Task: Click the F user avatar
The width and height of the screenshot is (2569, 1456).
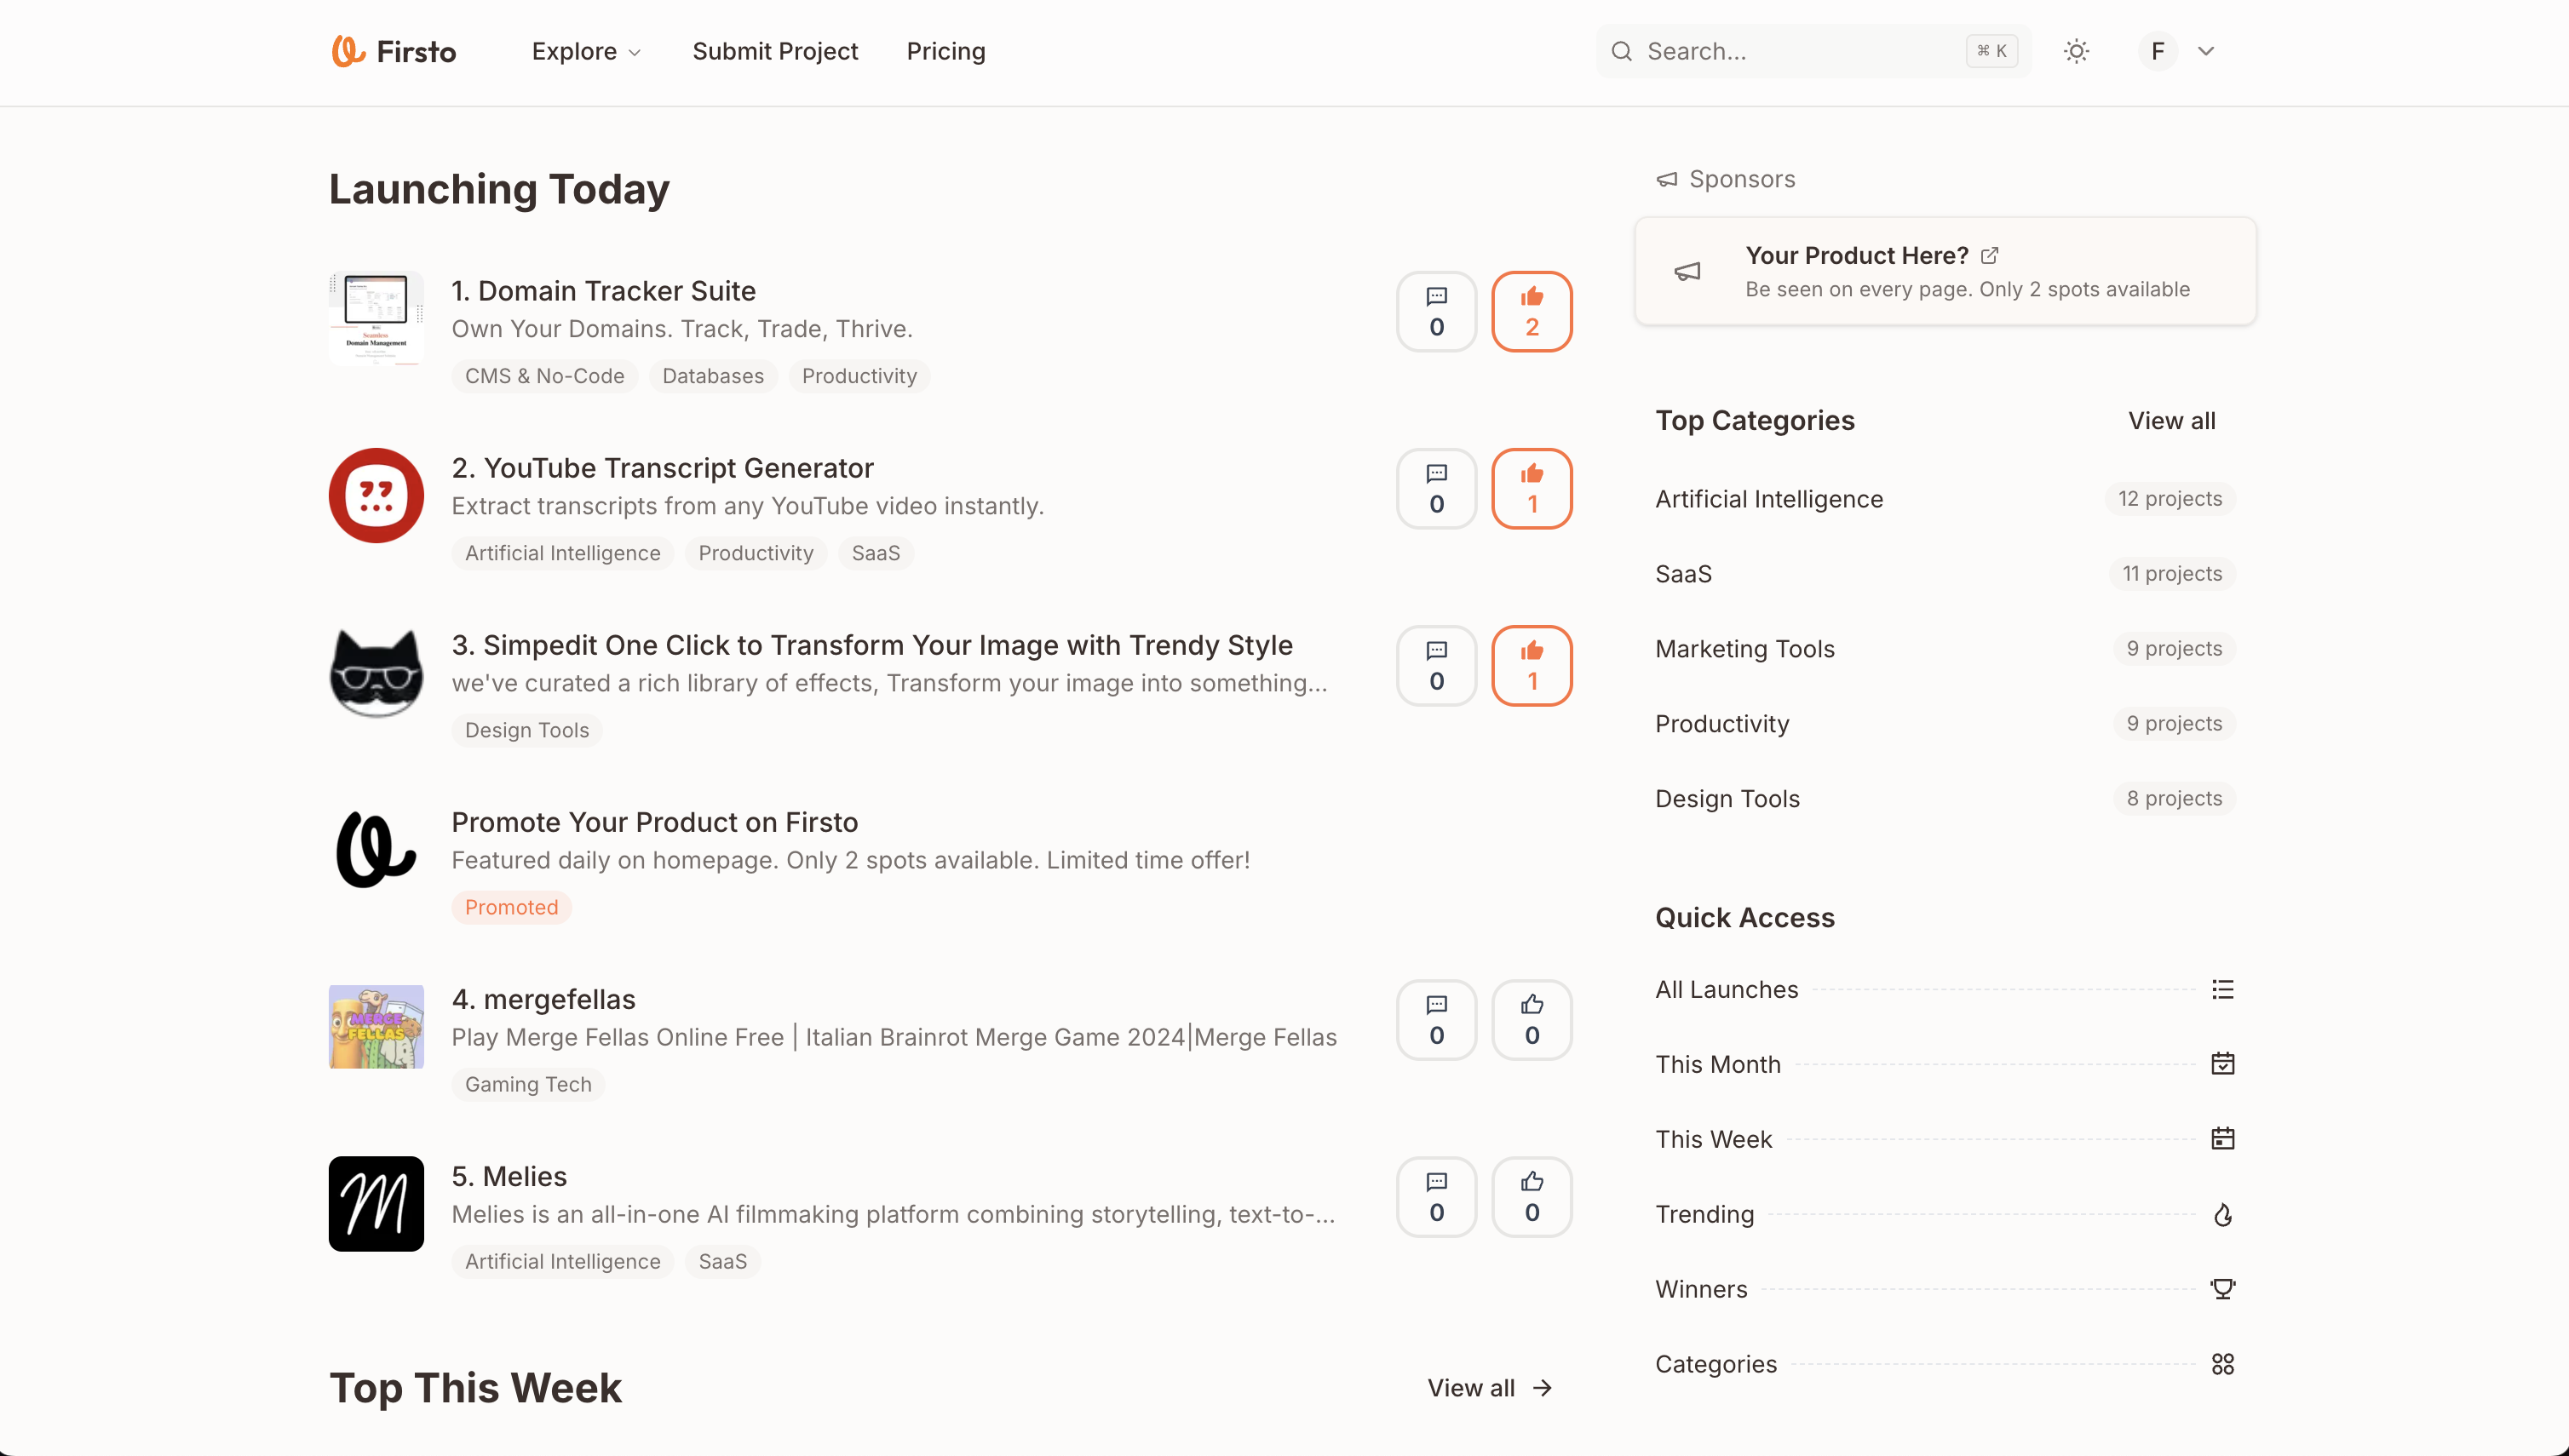Action: [2157, 51]
